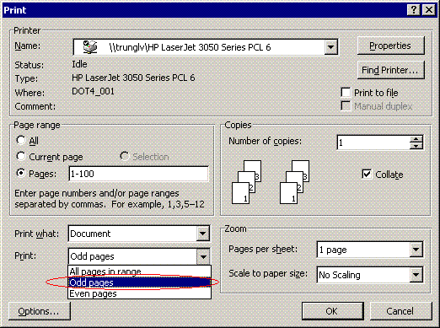
Task: Close the Print dialog window
Action: (429, 10)
